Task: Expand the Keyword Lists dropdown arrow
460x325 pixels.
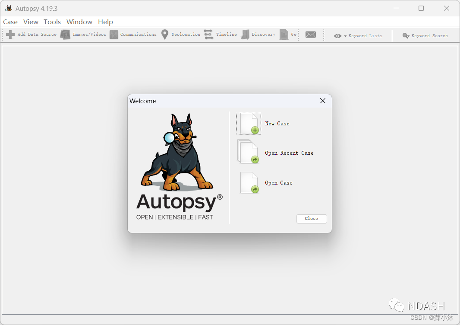Action: [345, 36]
